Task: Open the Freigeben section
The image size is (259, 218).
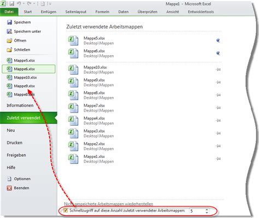Action: pyautogui.click(x=16, y=155)
